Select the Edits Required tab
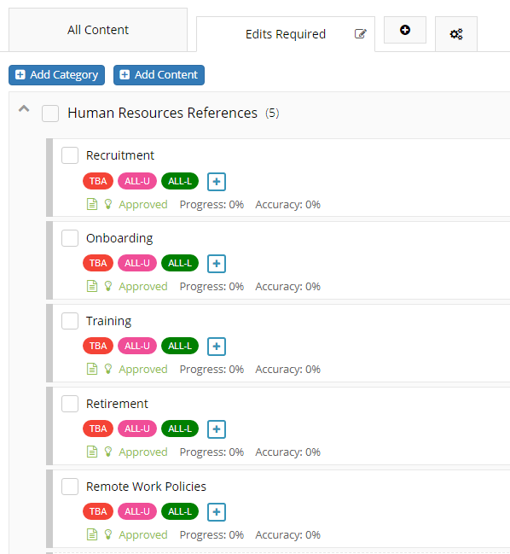The height and width of the screenshot is (554, 510). tap(286, 34)
